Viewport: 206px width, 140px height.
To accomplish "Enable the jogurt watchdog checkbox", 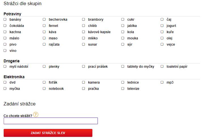I will [x=162, y=26].
